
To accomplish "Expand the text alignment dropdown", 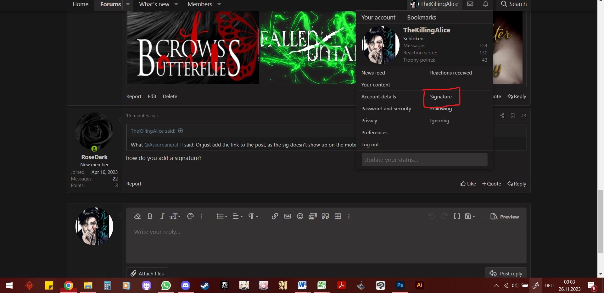I will (x=238, y=216).
